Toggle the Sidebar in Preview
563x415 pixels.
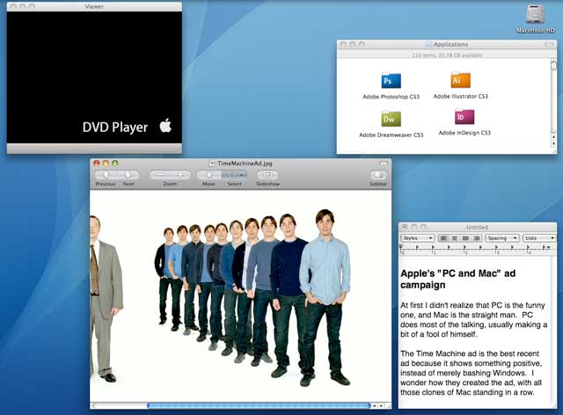[x=378, y=175]
